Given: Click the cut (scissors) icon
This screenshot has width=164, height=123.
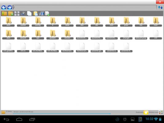Looking at the screenshot, I should tap(23, 14).
